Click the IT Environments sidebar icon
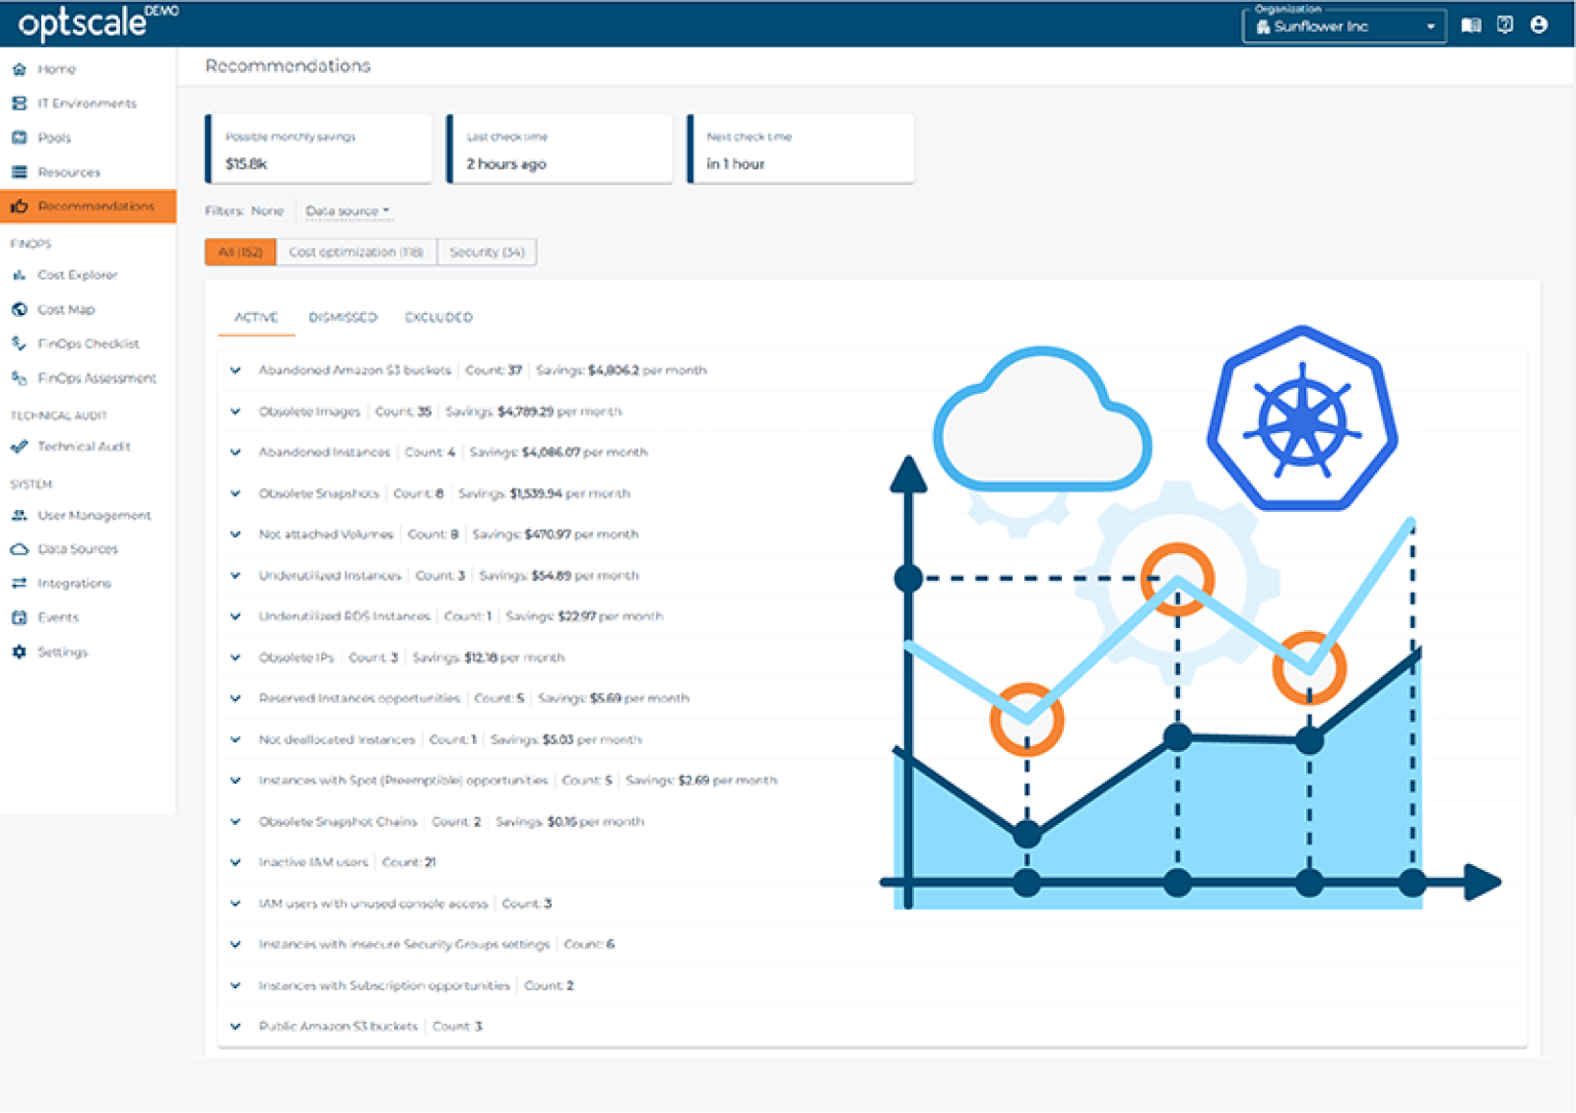This screenshot has width=1576, height=1113. (x=19, y=103)
